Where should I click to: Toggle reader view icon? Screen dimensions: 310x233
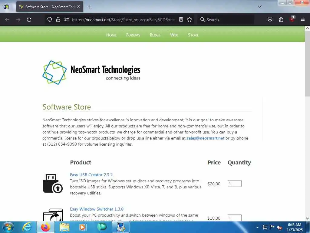[x=181, y=19]
